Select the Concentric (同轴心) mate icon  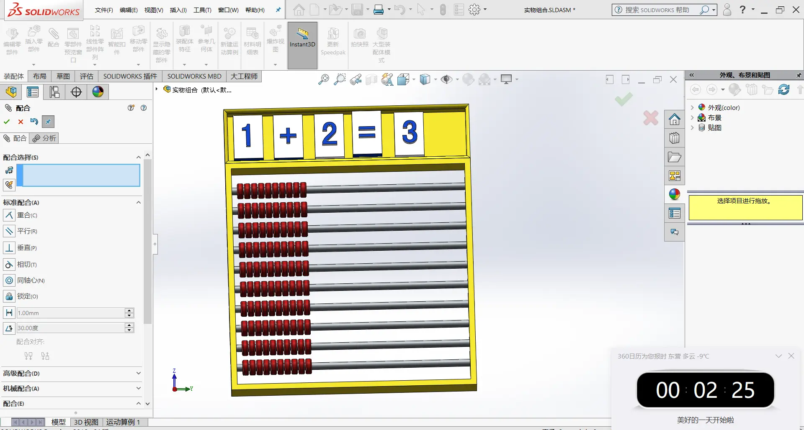click(x=9, y=280)
